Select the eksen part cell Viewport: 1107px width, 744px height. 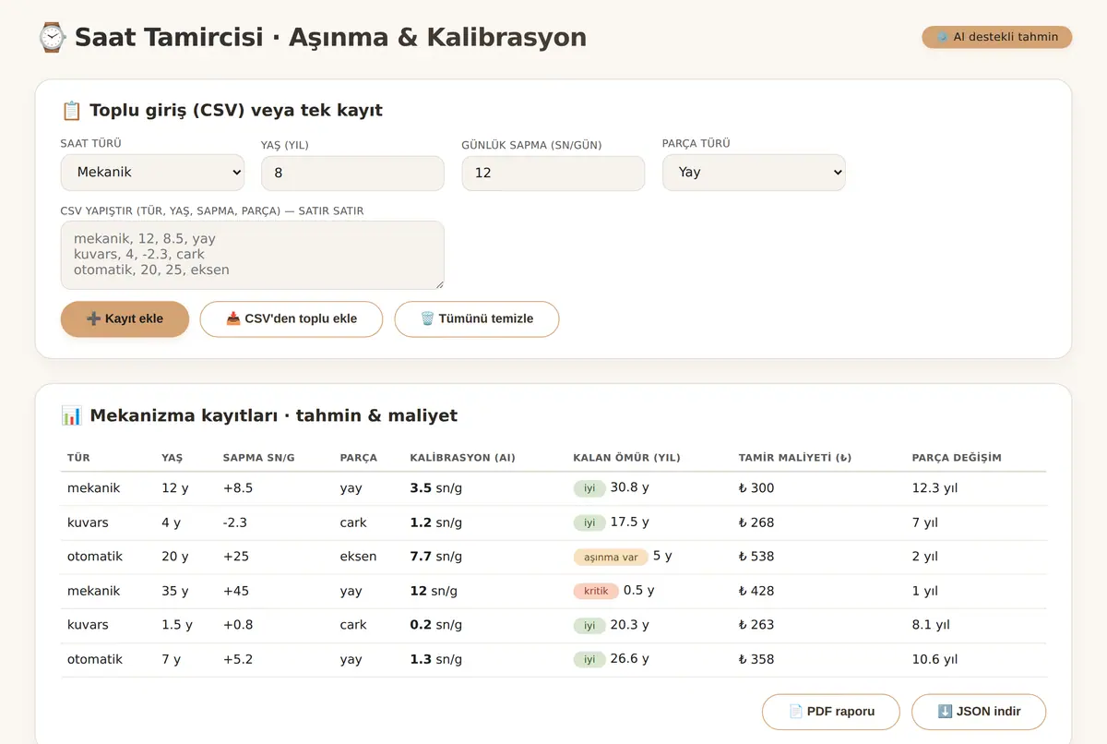(x=358, y=557)
